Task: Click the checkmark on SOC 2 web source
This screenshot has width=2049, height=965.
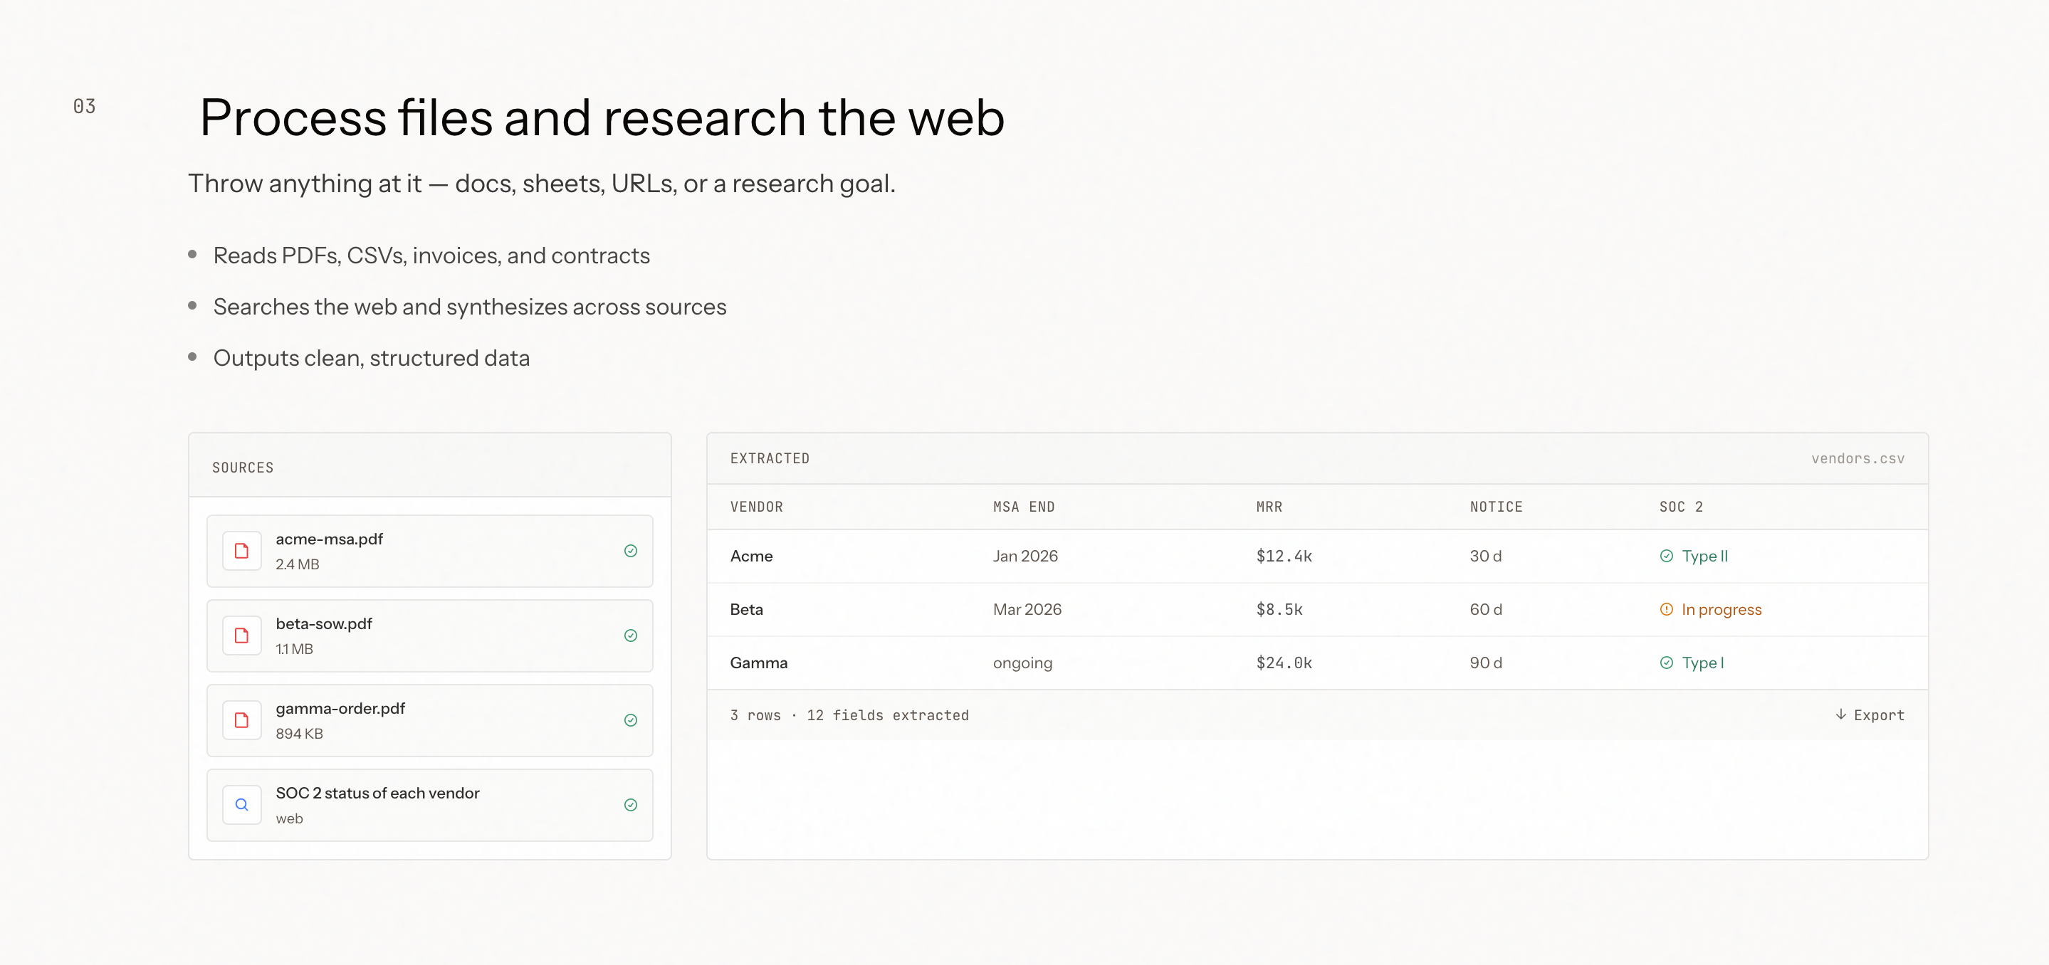Action: 631,805
